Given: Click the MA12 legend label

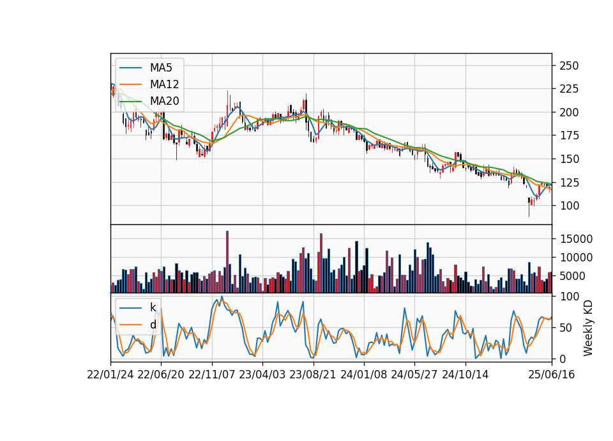Looking at the screenshot, I should 165,84.
